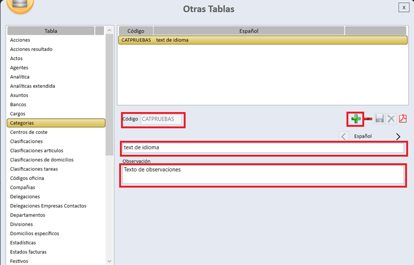
Task: Go to previous language with left arrow
Action: (343, 136)
